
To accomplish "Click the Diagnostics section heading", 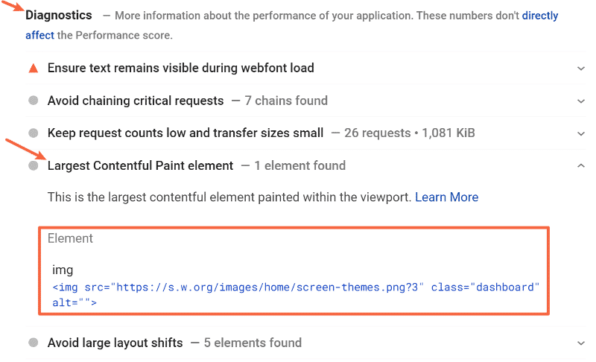I will tap(59, 16).
